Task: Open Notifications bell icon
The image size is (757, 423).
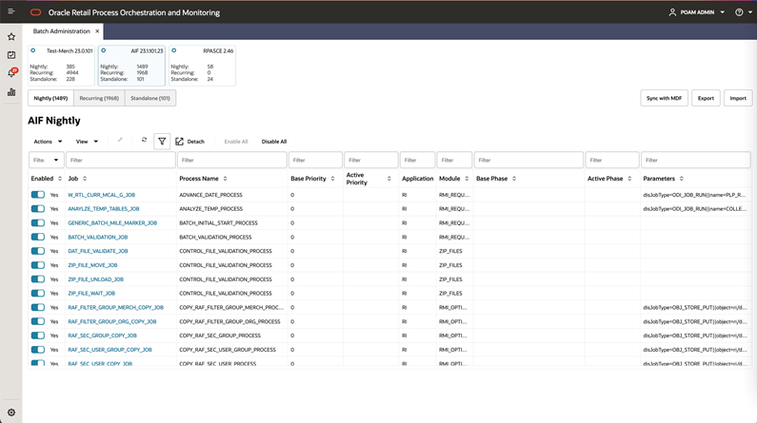Action: click(x=12, y=73)
